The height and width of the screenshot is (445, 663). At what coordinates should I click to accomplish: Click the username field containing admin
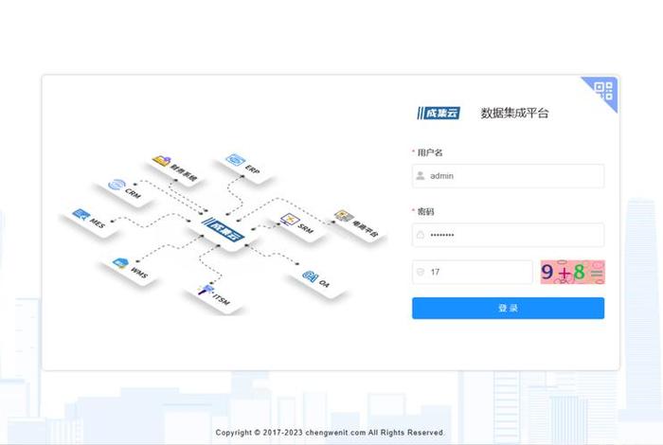click(x=508, y=176)
